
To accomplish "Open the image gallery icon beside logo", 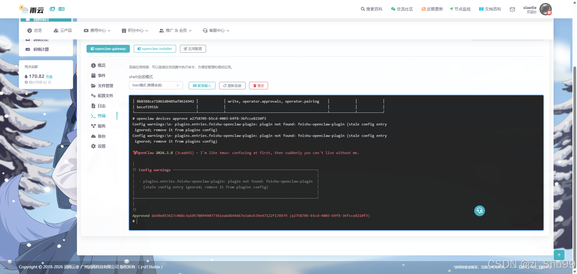I will coord(52,9).
